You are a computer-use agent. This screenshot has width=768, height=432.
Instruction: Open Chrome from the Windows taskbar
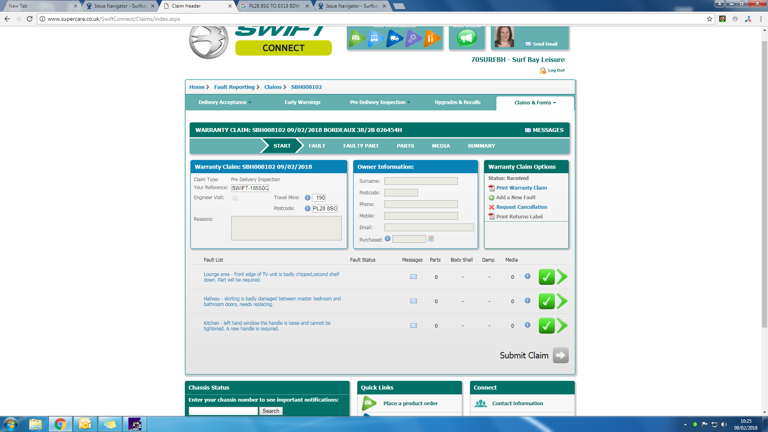pos(60,424)
